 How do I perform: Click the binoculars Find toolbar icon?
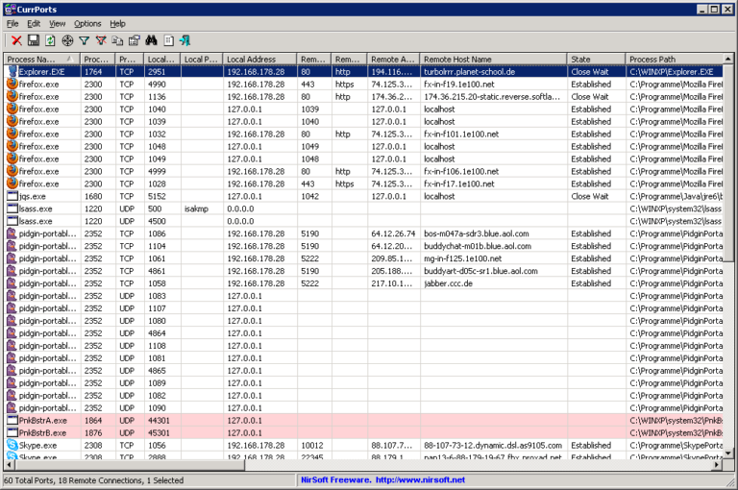coord(151,40)
